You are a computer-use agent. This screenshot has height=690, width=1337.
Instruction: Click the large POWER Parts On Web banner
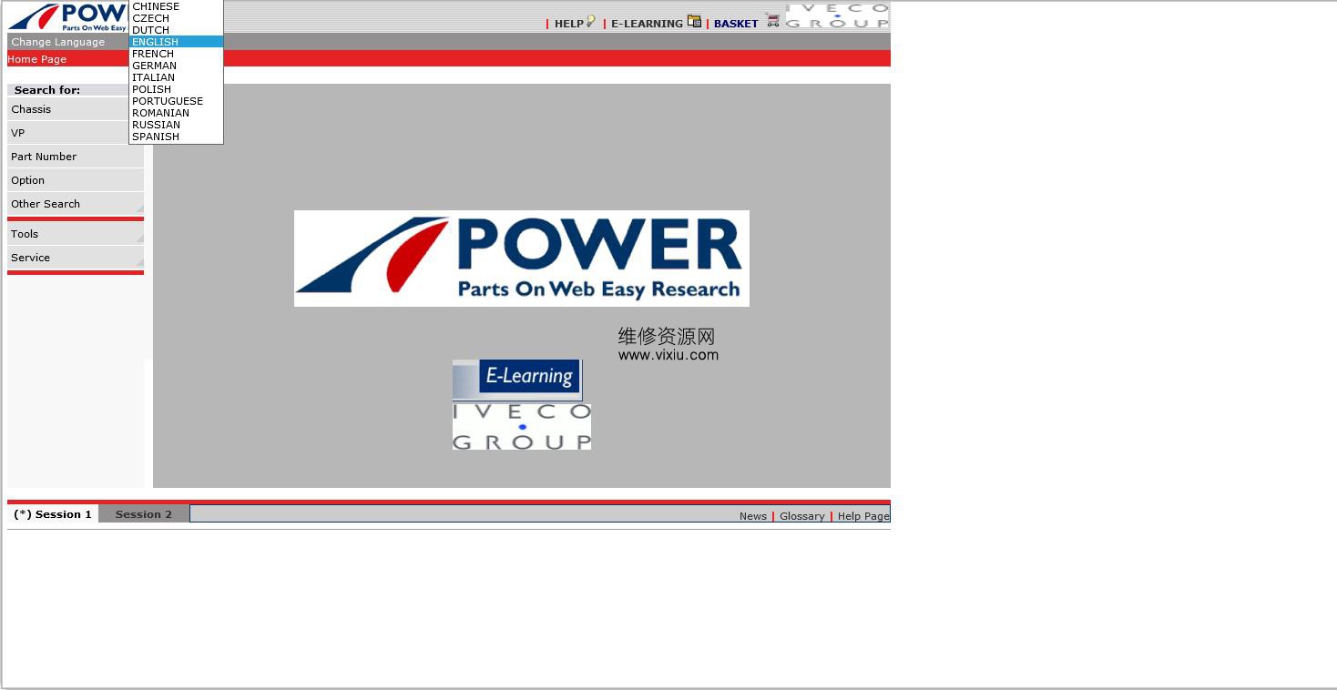coord(522,259)
